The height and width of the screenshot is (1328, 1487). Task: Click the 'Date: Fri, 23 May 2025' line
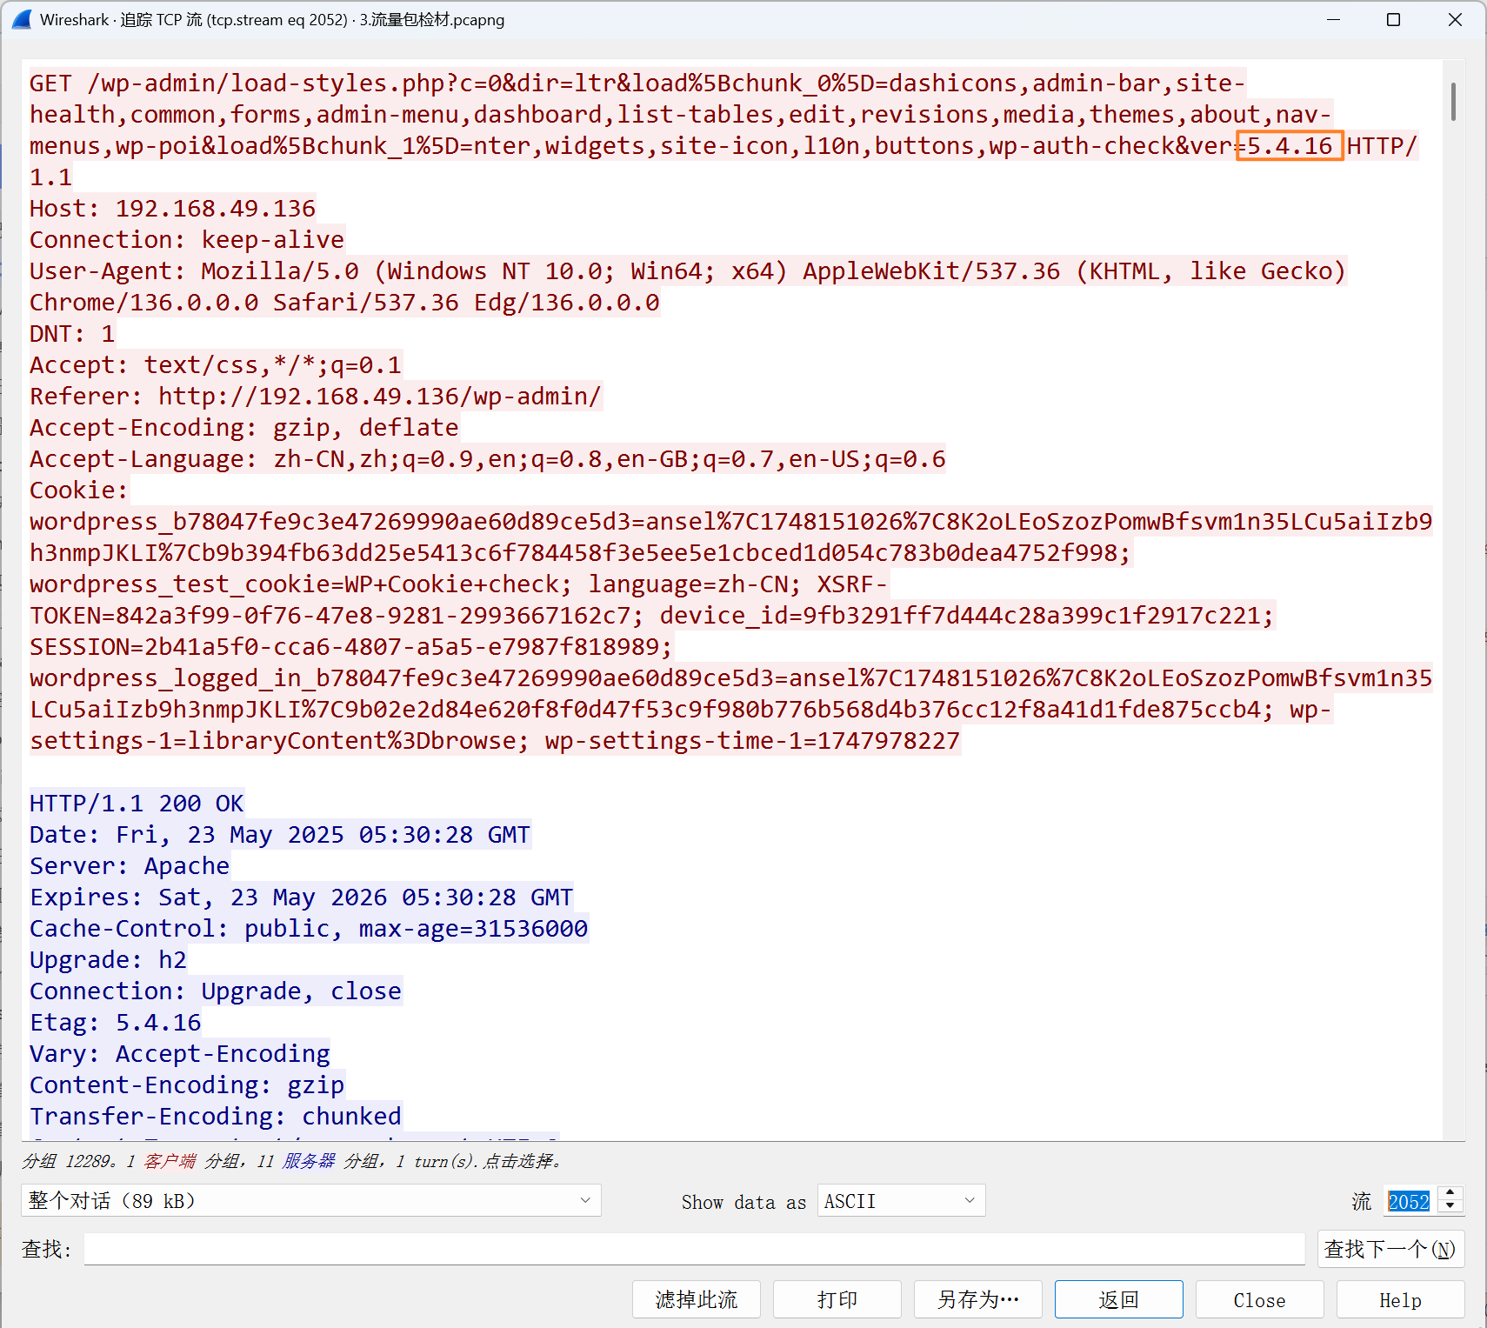point(280,835)
